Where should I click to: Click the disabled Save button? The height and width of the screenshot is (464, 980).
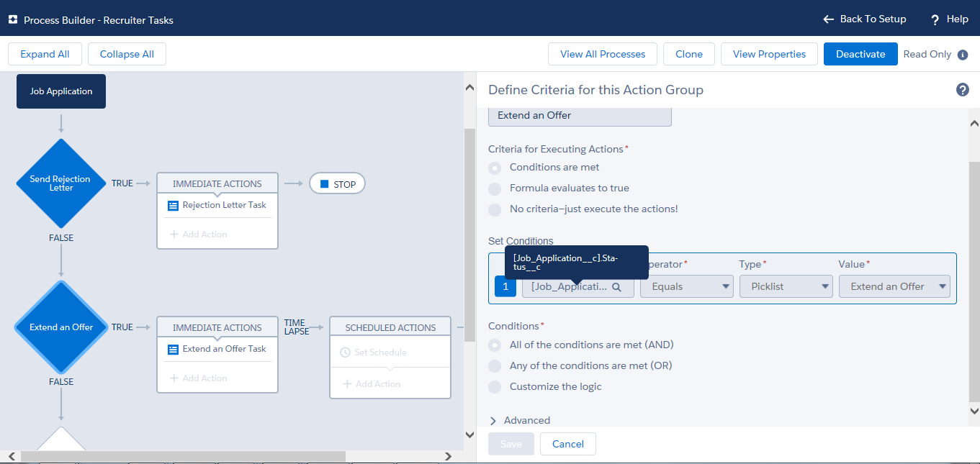point(511,444)
